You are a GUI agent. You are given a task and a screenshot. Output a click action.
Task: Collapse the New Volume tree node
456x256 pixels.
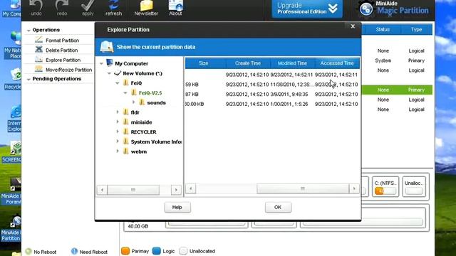[109, 73]
